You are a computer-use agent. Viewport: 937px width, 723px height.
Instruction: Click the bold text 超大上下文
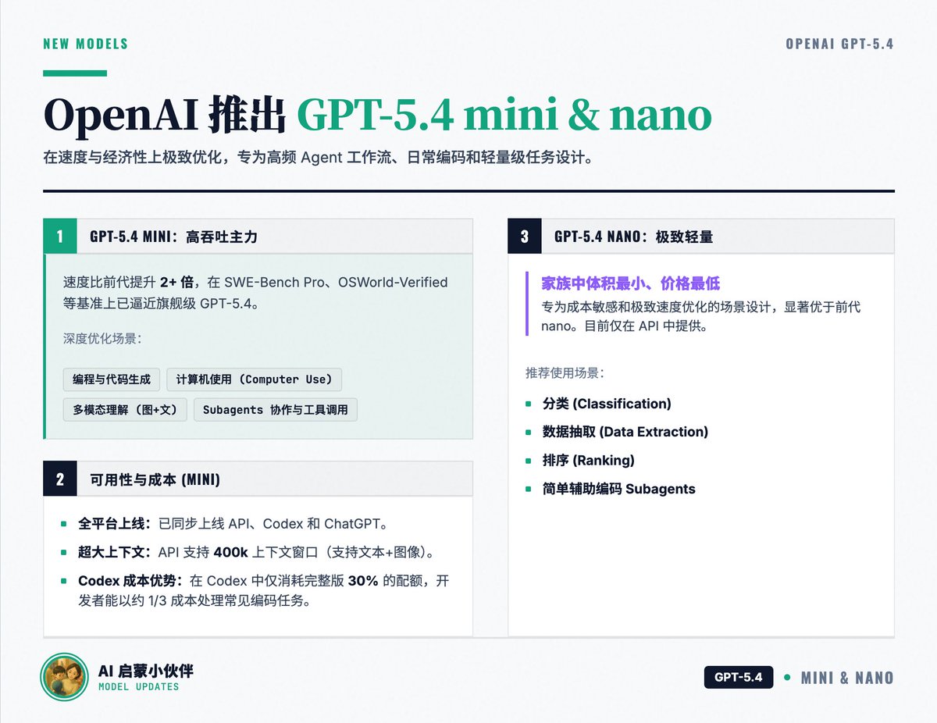(114, 552)
